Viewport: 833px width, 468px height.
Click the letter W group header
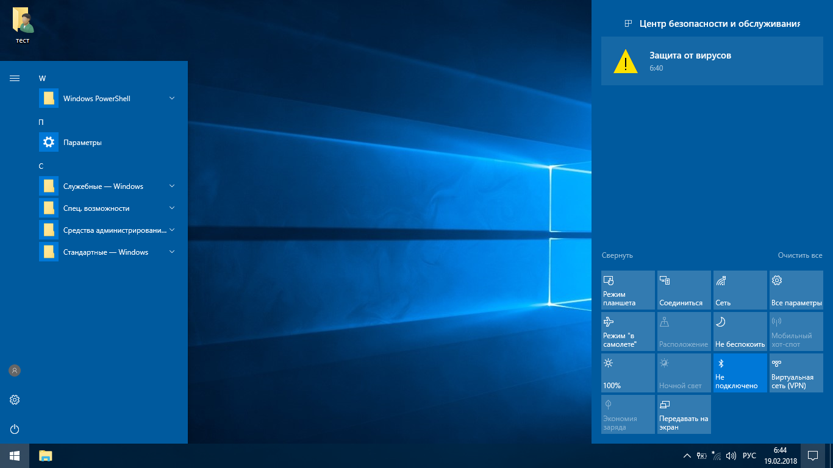pos(42,78)
